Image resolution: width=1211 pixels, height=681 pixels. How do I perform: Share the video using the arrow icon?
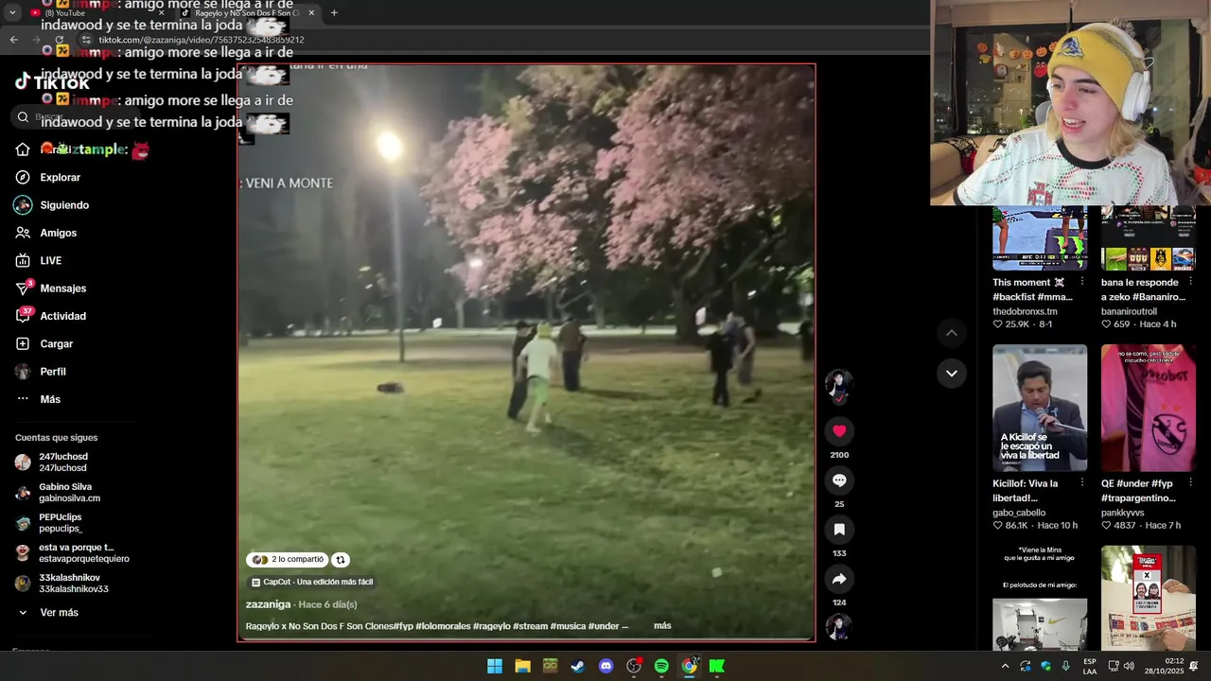(x=839, y=579)
